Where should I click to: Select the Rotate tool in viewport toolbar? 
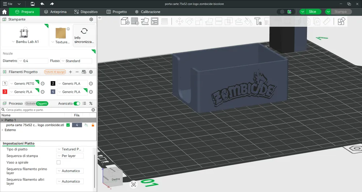point(189,21)
